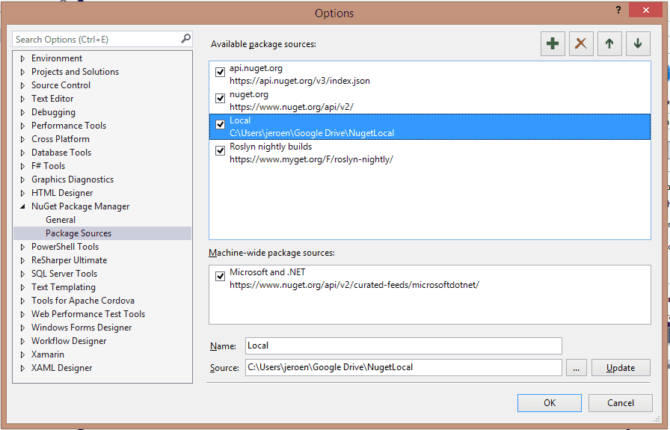Browse for source folder with ellipsis button

point(576,368)
